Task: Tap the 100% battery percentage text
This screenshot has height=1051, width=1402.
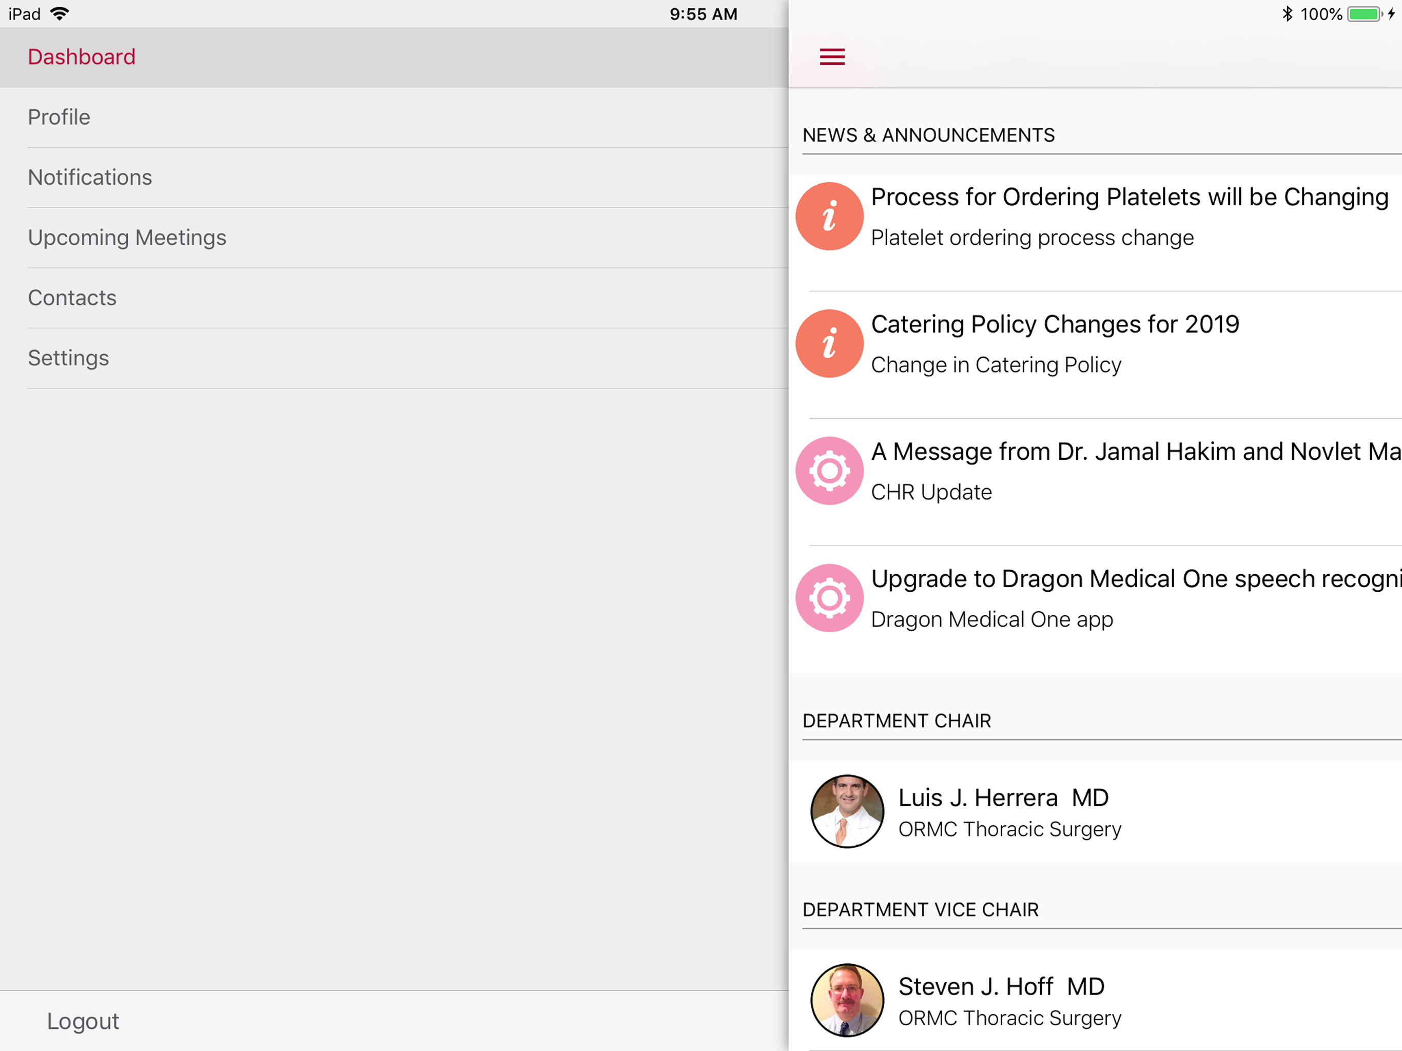Action: point(1321,14)
